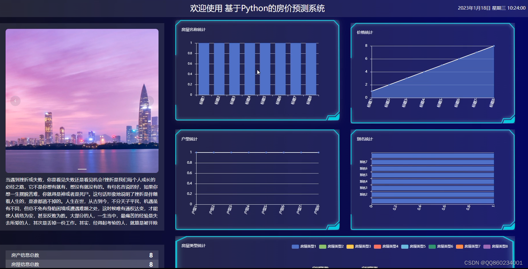
Task: Go to the previous carousel image
Action: (x=15, y=101)
